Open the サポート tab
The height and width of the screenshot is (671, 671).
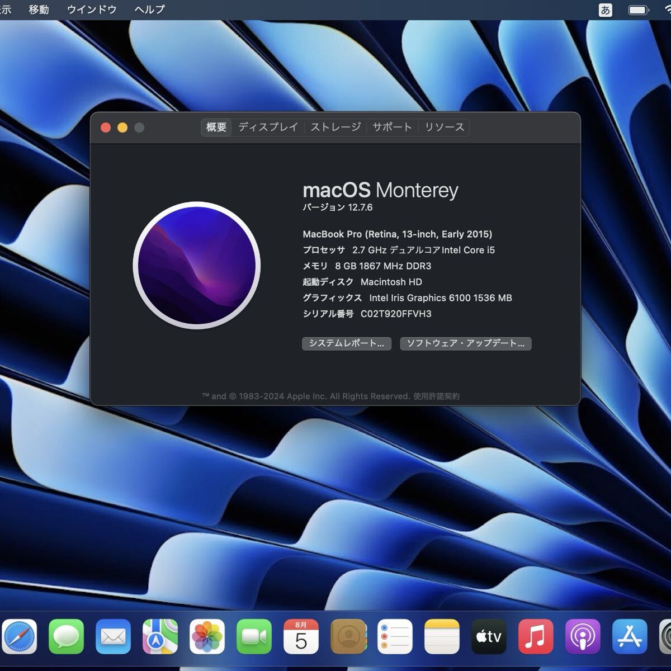(x=392, y=127)
